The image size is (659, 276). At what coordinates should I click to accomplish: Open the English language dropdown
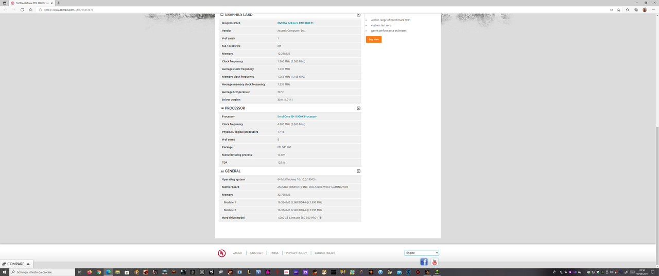pyautogui.click(x=422, y=253)
